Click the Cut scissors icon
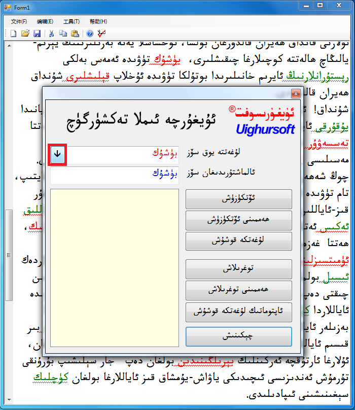 pos(51,33)
